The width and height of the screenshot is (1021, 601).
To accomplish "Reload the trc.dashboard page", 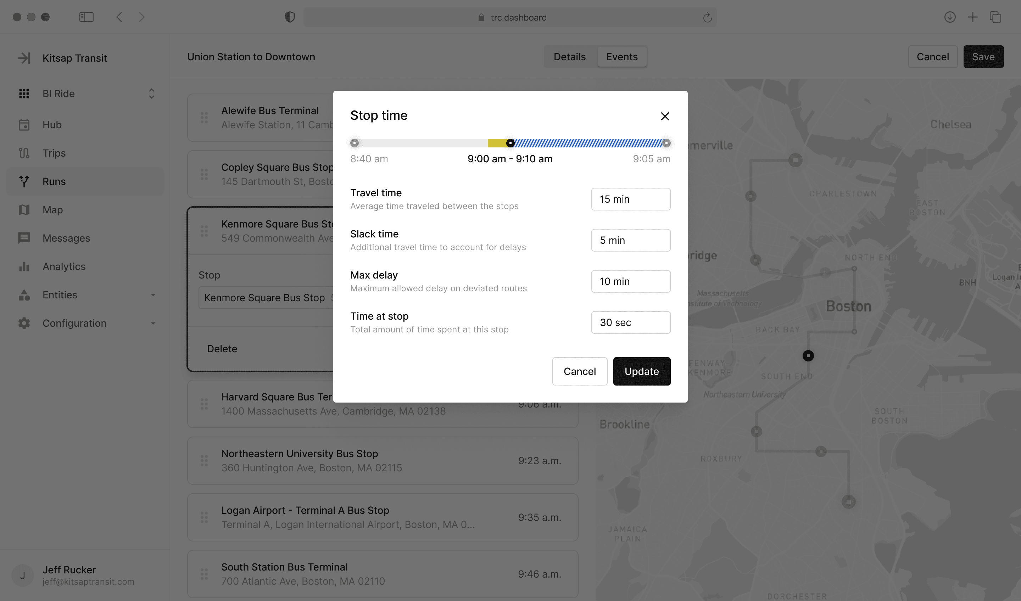I will click(707, 17).
